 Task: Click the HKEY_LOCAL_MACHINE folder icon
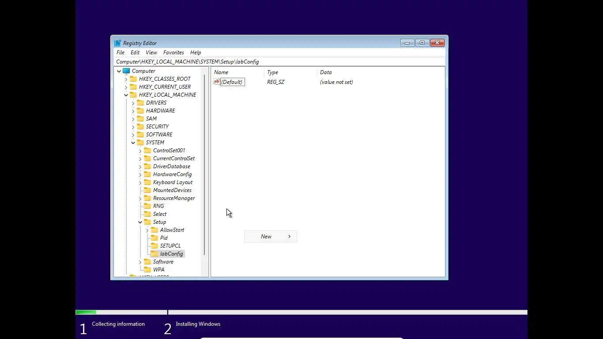click(x=133, y=95)
